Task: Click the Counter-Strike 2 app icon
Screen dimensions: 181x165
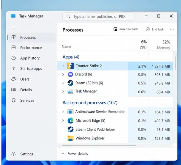Action: (70, 66)
